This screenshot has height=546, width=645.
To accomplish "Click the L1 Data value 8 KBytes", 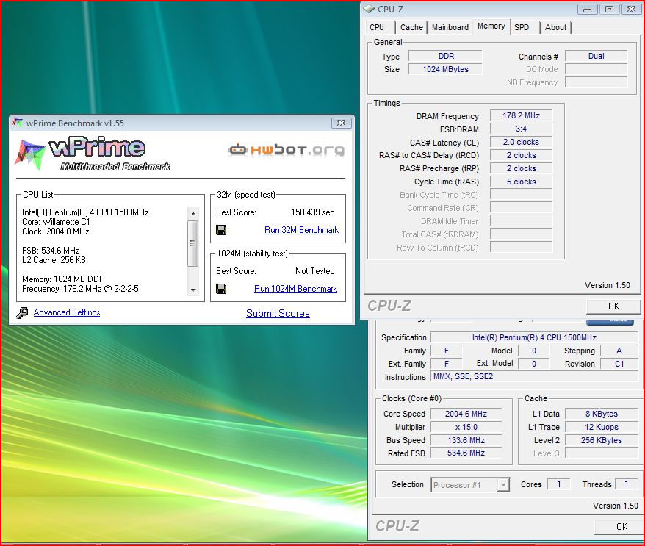I will click(x=602, y=414).
